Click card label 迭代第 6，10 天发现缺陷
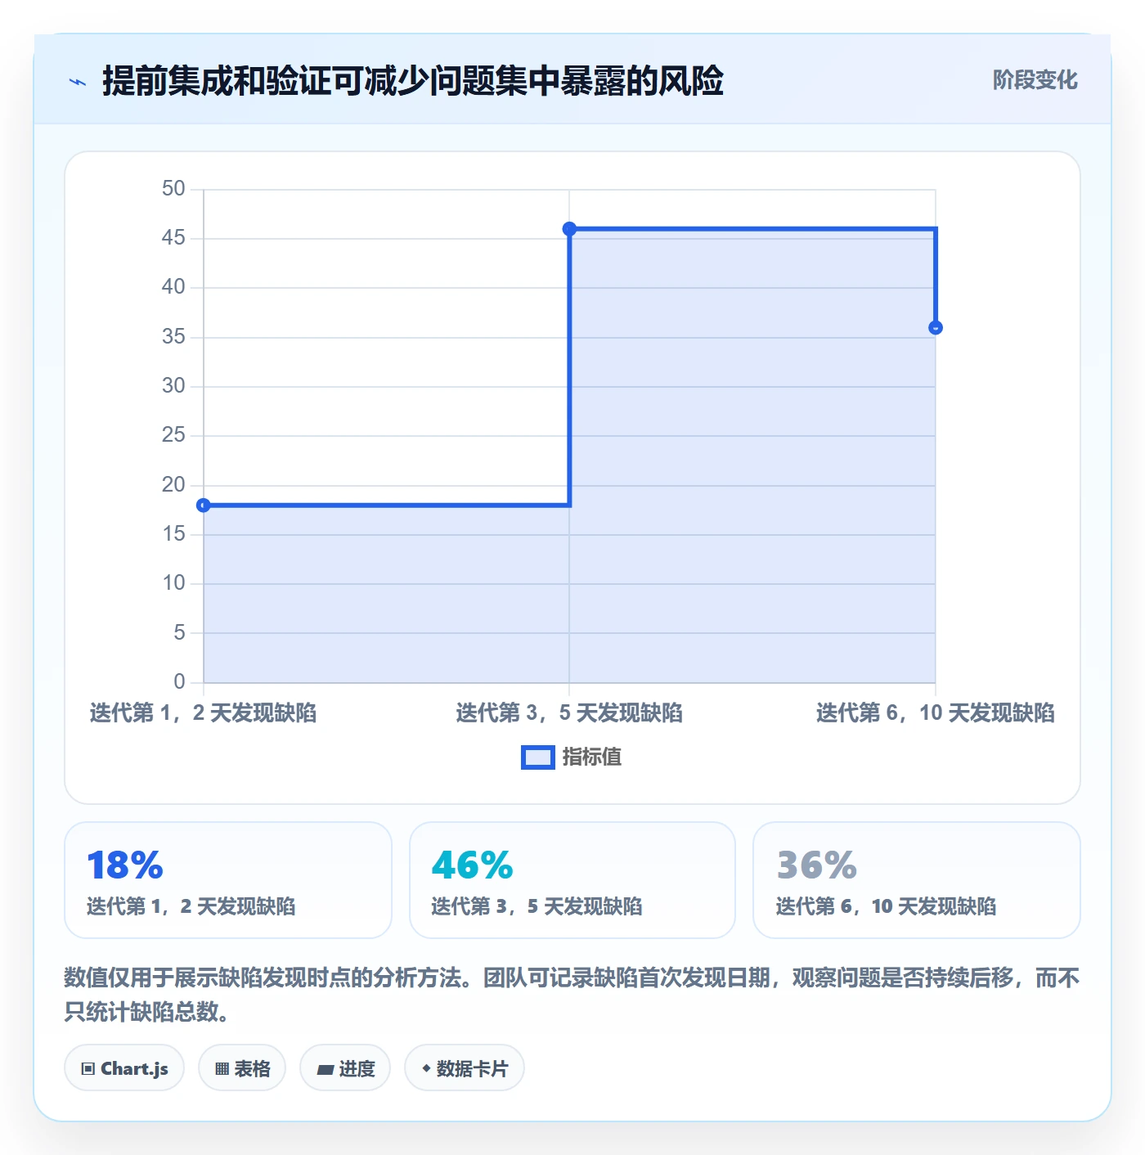 (886, 906)
